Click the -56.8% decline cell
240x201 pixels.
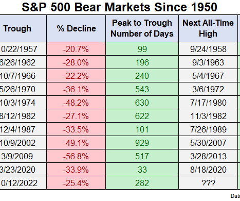click(x=76, y=156)
